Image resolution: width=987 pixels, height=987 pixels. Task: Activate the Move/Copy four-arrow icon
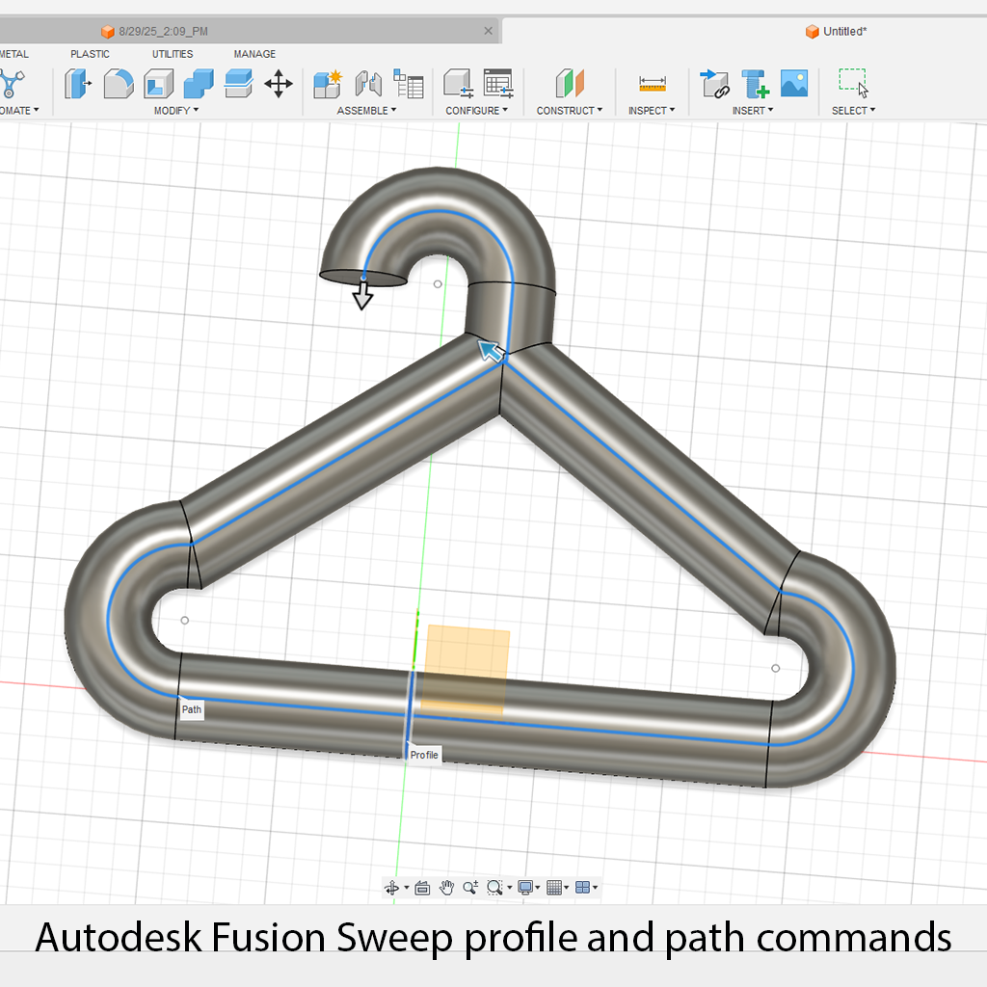click(x=279, y=84)
